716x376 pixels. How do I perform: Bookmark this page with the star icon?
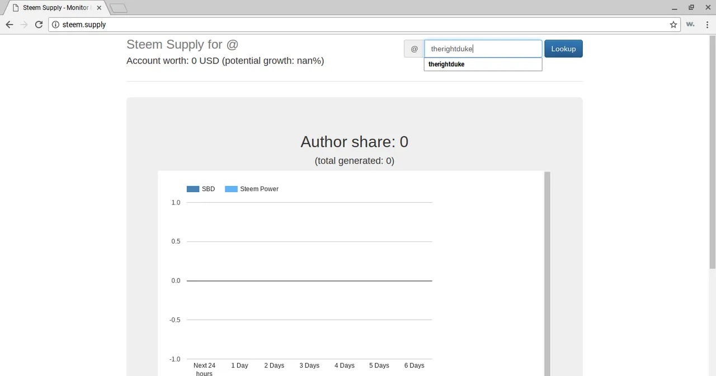(673, 25)
